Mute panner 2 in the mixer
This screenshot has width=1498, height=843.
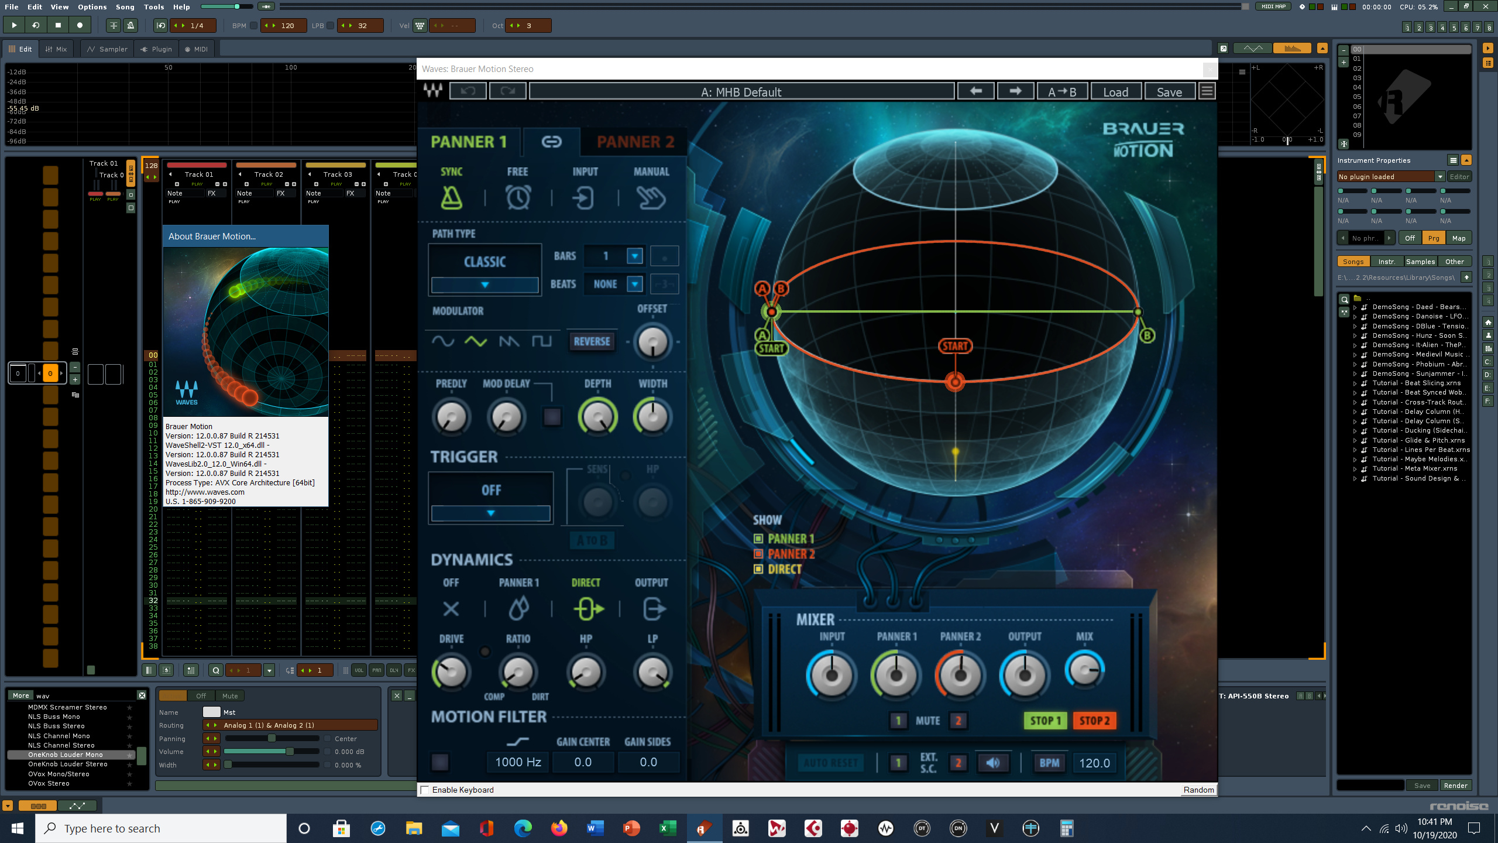click(x=958, y=721)
